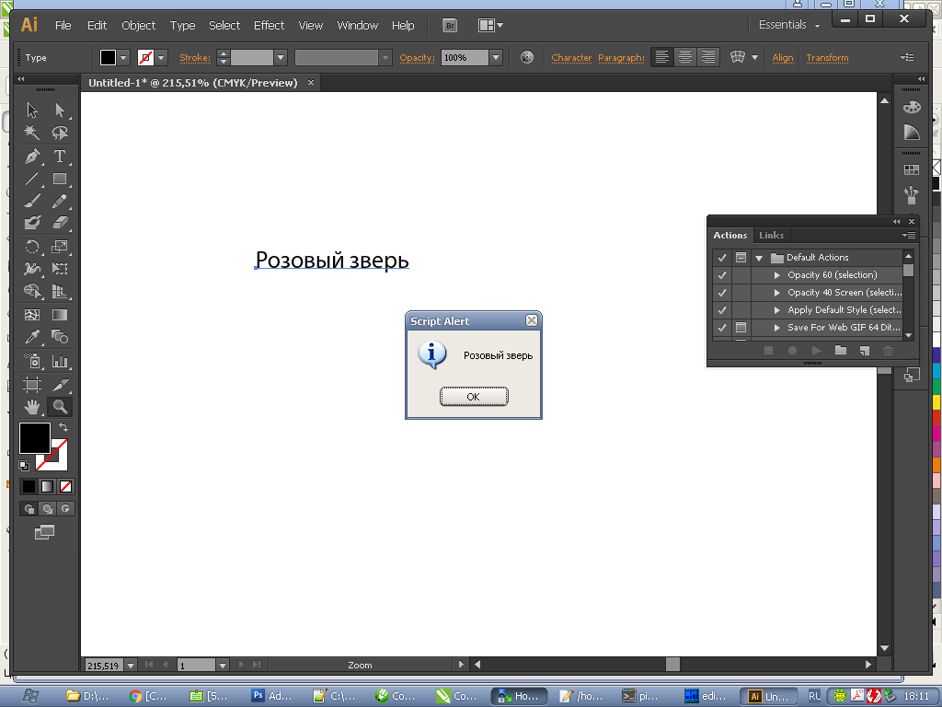Screen dimensions: 942x707
Task: Toggle checkmark for Opacity 40 Screen action
Action: [722, 293]
